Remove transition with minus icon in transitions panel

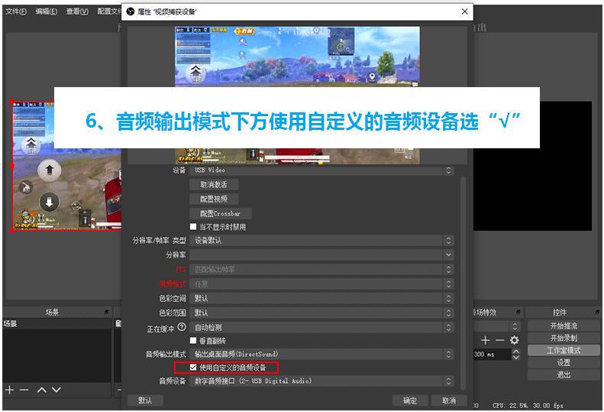(499, 340)
